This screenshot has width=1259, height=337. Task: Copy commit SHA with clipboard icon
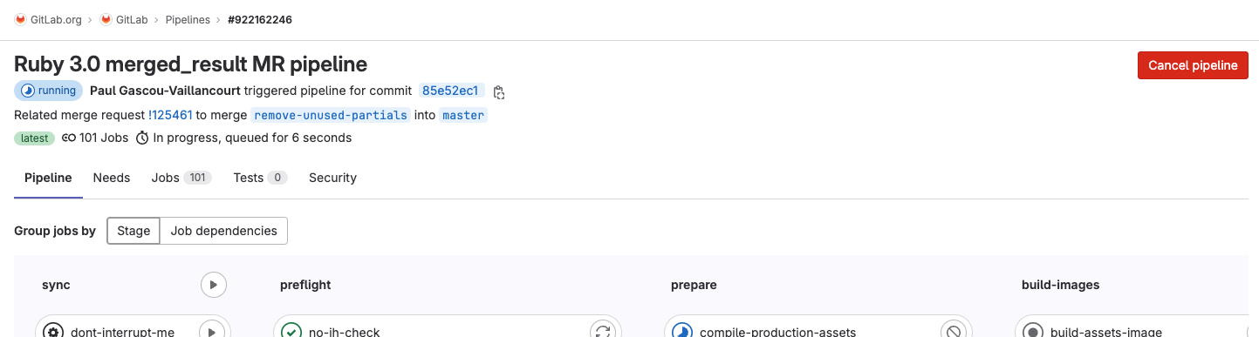499,91
